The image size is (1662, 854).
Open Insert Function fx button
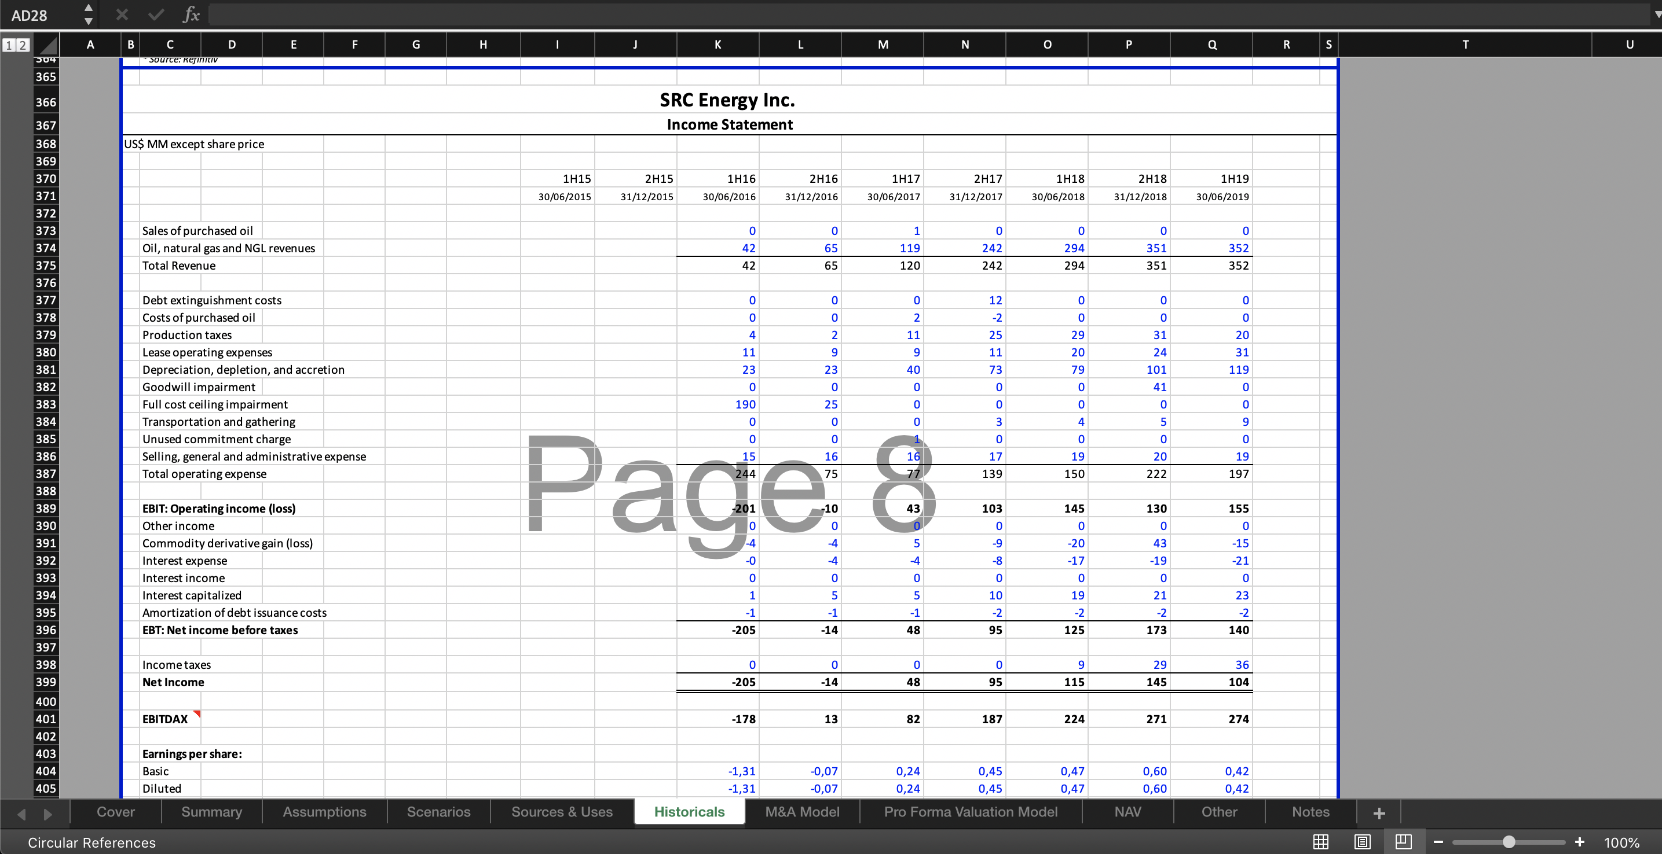[191, 14]
